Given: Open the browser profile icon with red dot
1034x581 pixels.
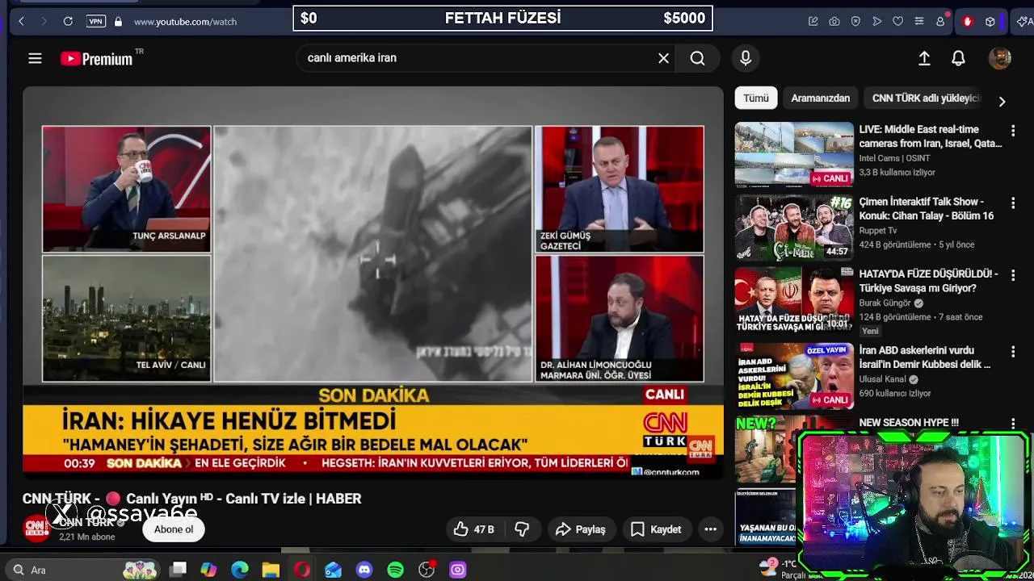Looking at the screenshot, I should (x=940, y=22).
